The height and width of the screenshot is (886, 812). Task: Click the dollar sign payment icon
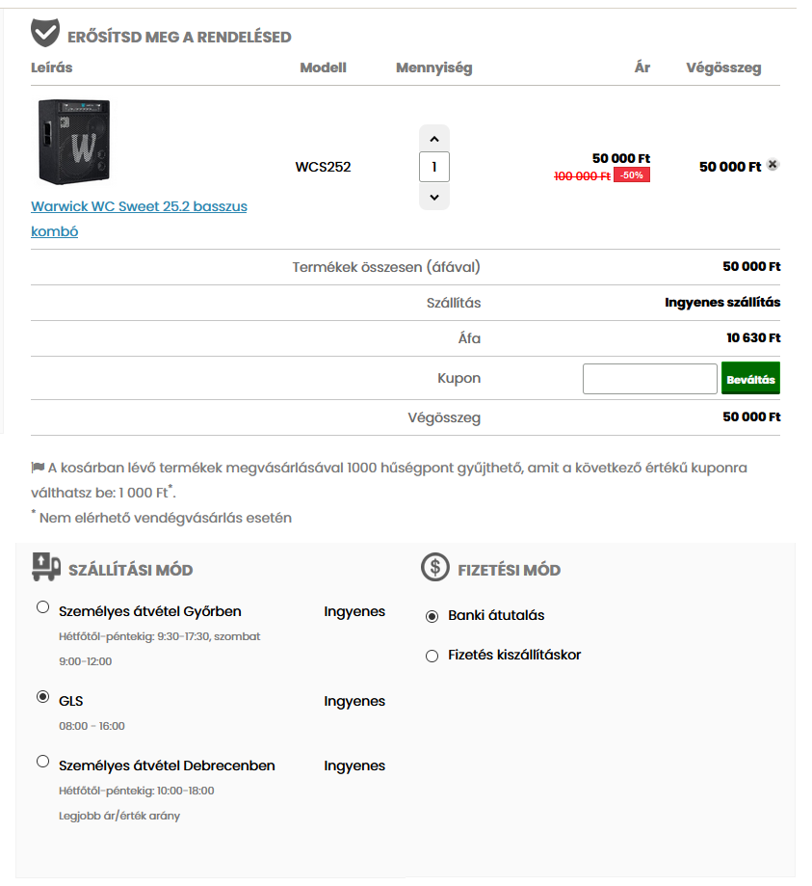435,567
